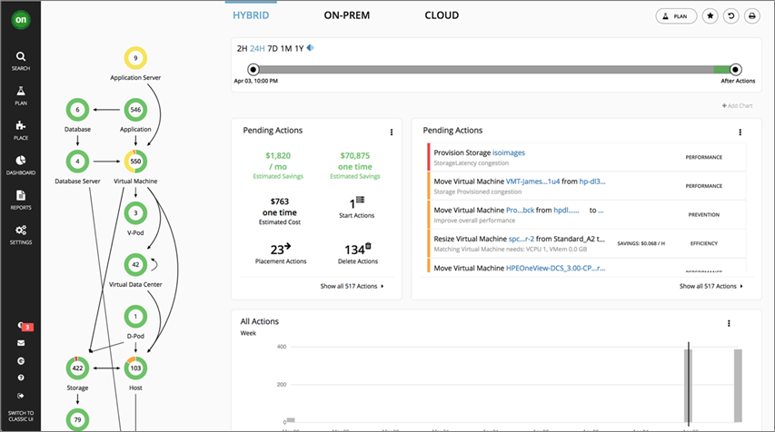Screen dimensions: 775x432
Task: Open Pending Actions summary kebab menu
Action: 392,132
